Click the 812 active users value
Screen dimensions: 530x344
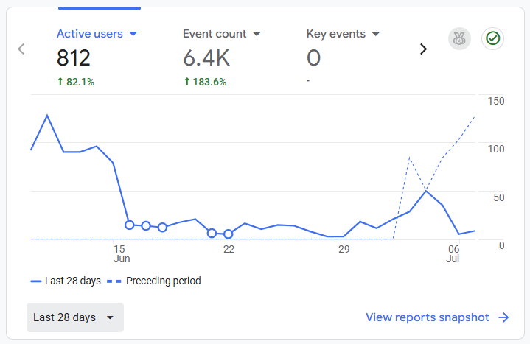click(x=74, y=57)
